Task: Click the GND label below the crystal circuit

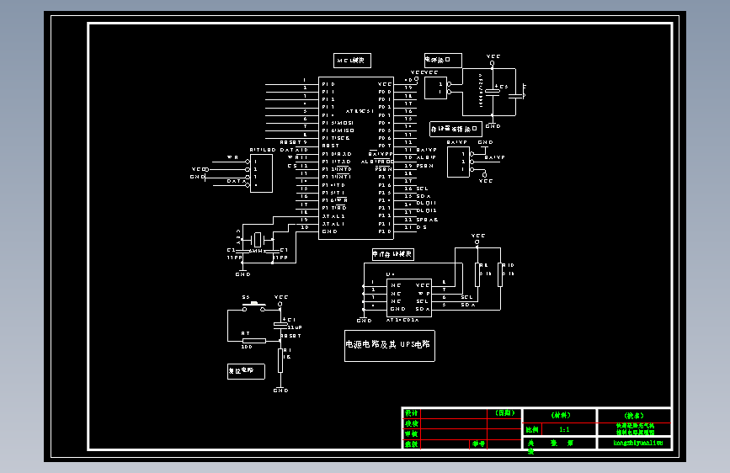Action: click(x=243, y=274)
